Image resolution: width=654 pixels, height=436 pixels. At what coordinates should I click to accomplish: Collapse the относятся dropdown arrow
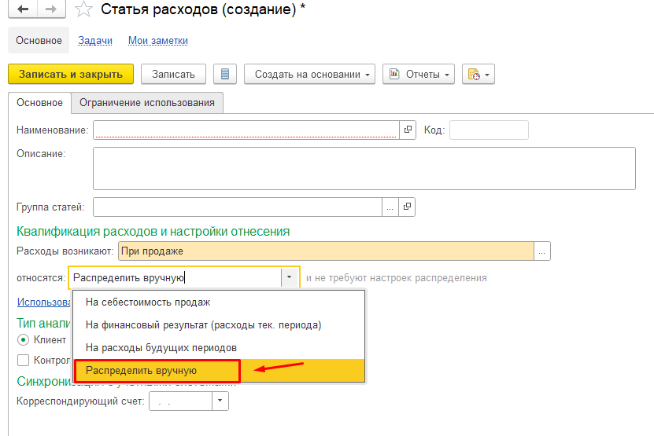coord(290,277)
